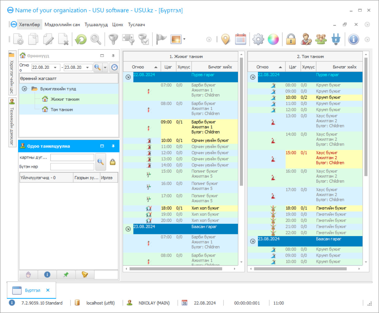Click the blue info toolbar icon

(353, 39)
